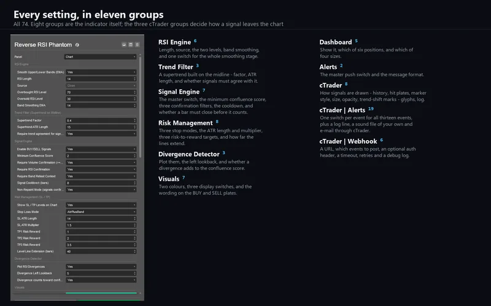This screenshot has width=491, height=306.
Task: Toggle Plot RSI Divergences Yes selector
Action: (101, 267)
